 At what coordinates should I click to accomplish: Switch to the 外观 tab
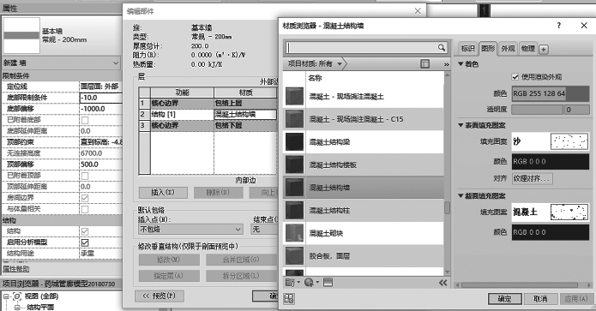coord(508,49)
